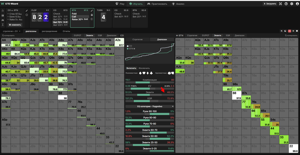The image size is (300, 155).
Task: Click the pencil edit icon beside CO vs. BTN
Action: pyautogui.click(x=27, y=11)
